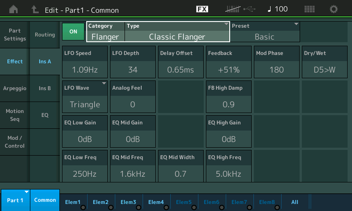Go to the Home screen icon
The width and height of the screenshot is (352, 211).
click(x=14, y=9)
